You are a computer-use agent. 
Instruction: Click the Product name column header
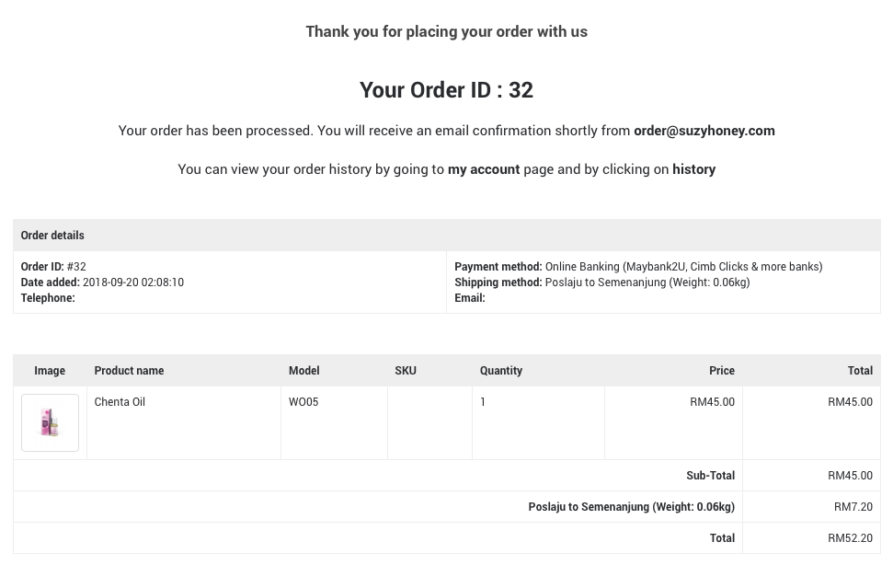point(129,370)
